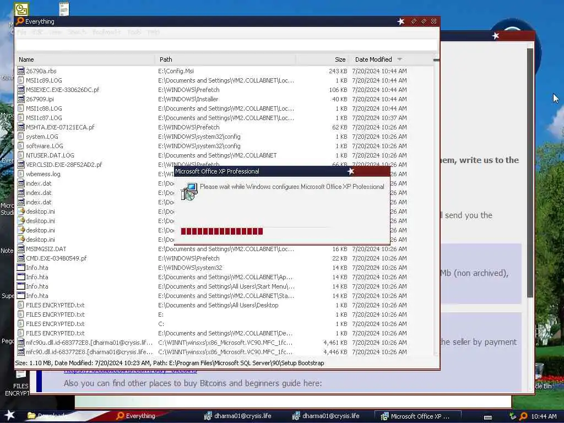The image size is (564, 423).
Task: Click the system.LOG file icon
Action: (21, 137)
